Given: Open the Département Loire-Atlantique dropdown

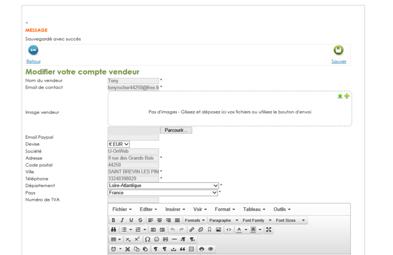Looking at the screenshot, I should click(163, 186).
